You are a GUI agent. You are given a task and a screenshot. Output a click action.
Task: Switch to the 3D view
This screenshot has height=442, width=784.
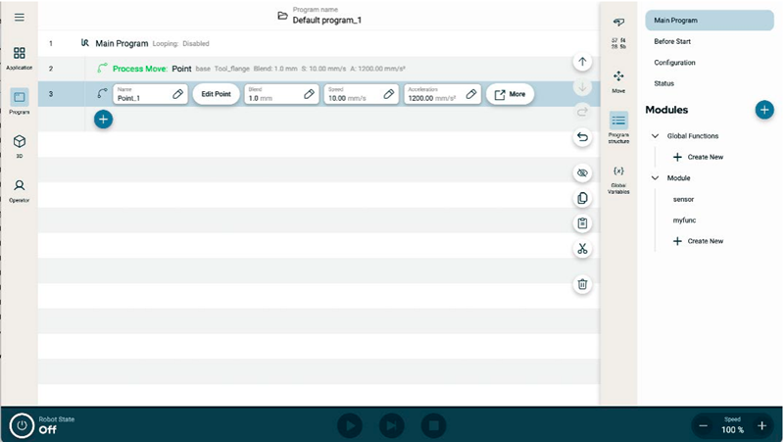tap(19, 146)
